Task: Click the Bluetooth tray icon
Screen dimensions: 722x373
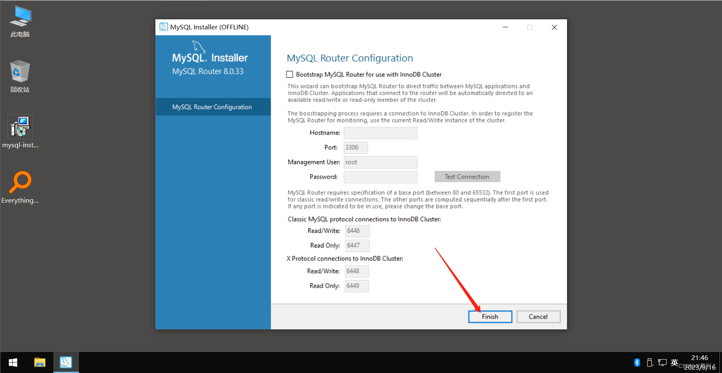Action: tap(637, 363)
